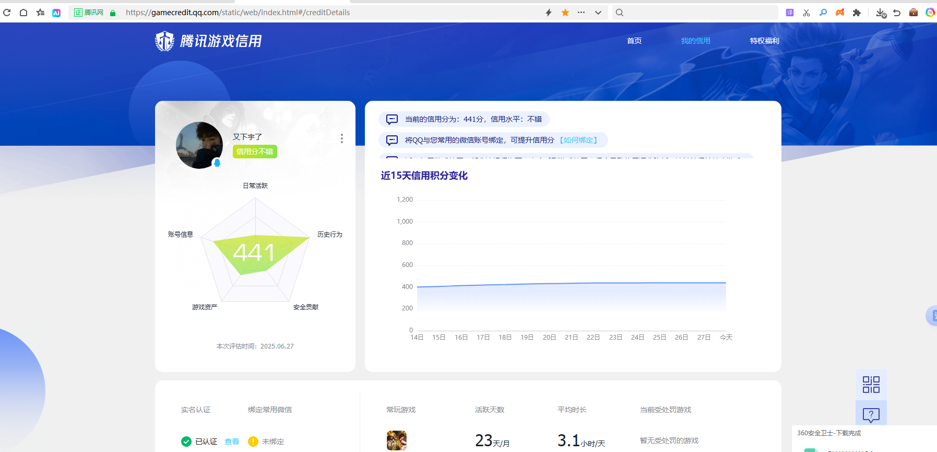This screenshot has height=452, width=937.
Task: Open the 首页 navigation tab
Action: point(634,41)
